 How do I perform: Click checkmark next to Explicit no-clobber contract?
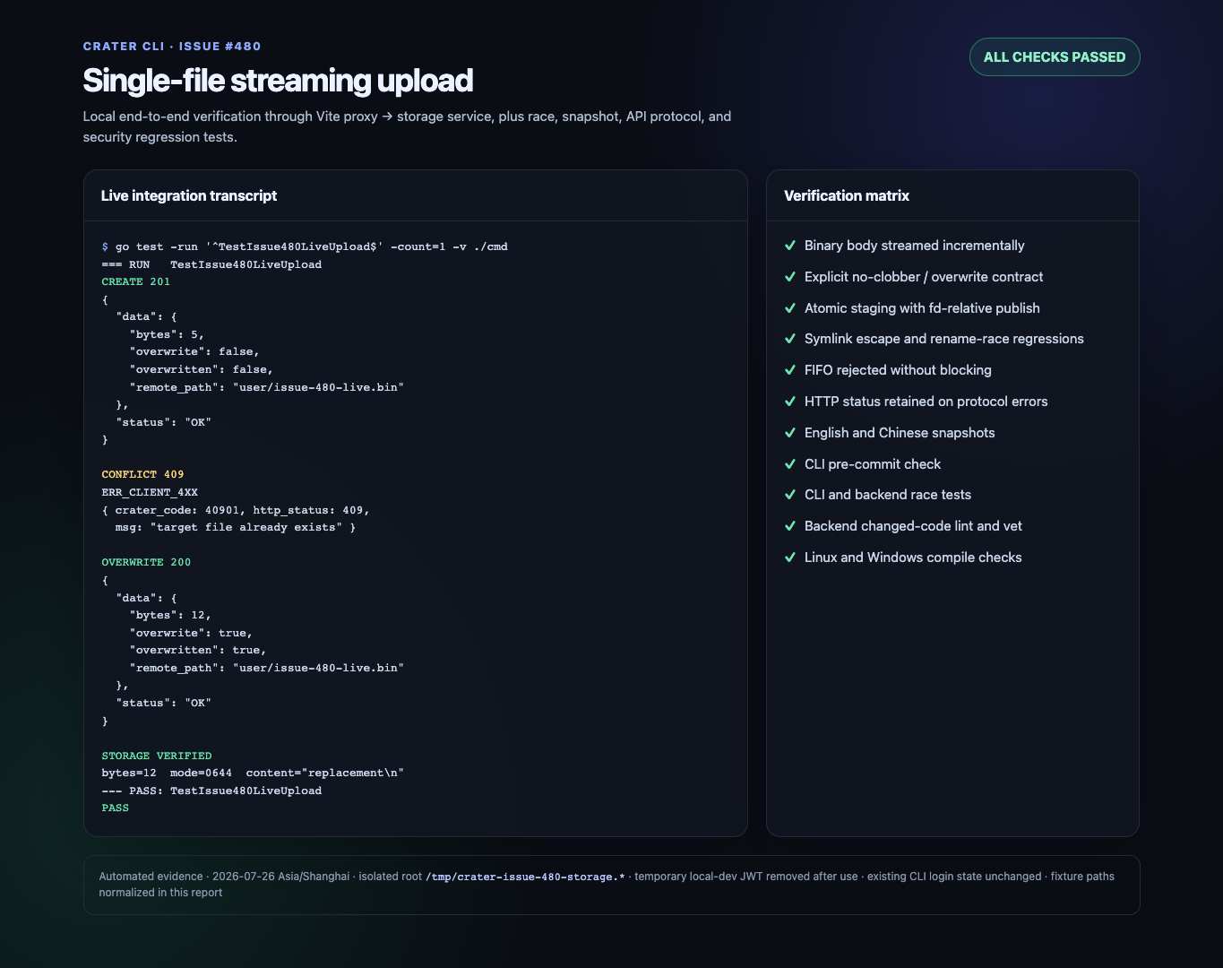pyautogui.click(x=790, y=277)
